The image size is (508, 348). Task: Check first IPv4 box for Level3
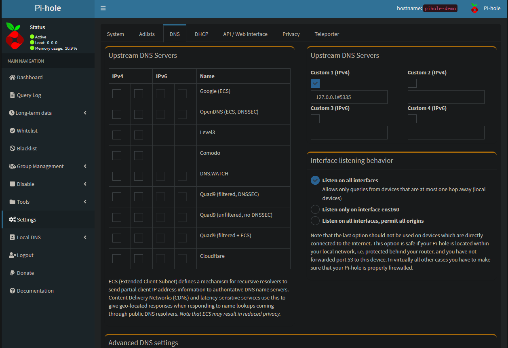pyautogui.click(x=117, y=135)
